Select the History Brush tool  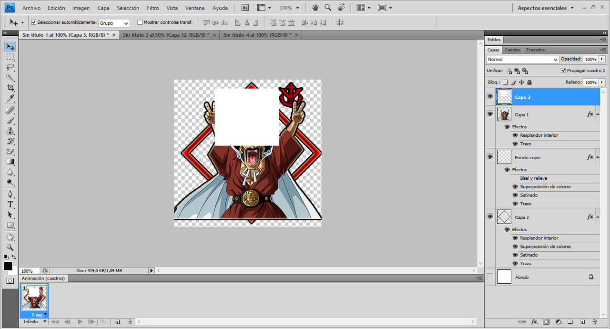10,141
